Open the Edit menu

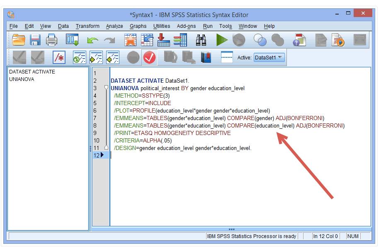tap(29, 26)
